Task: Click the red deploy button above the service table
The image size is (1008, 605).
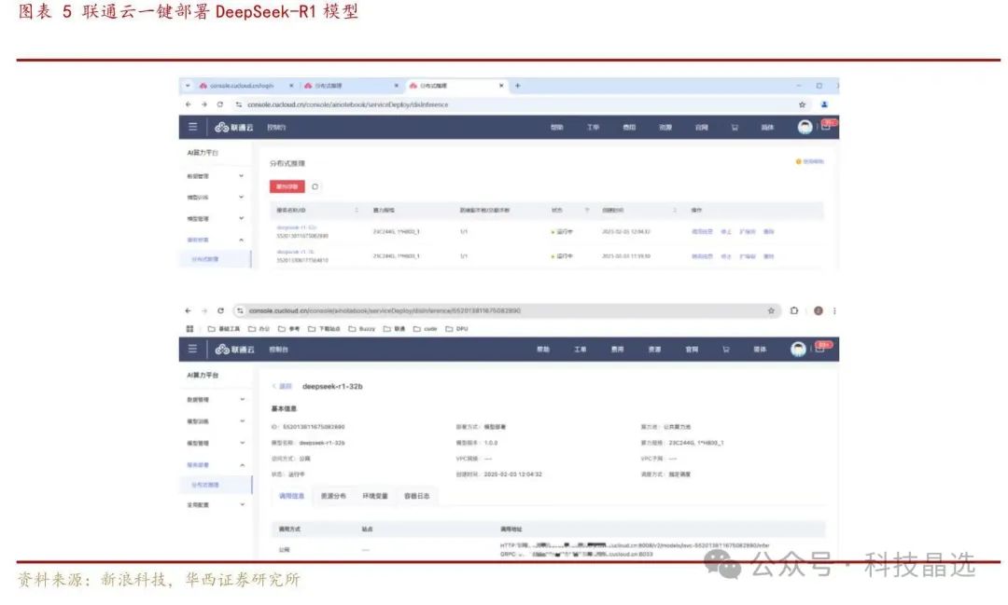Action: [x=287, y=186]
